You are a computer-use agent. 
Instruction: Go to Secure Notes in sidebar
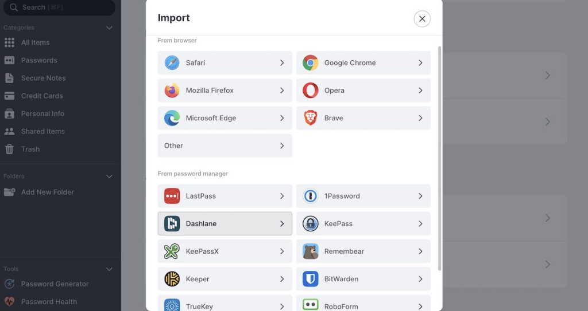43,78
